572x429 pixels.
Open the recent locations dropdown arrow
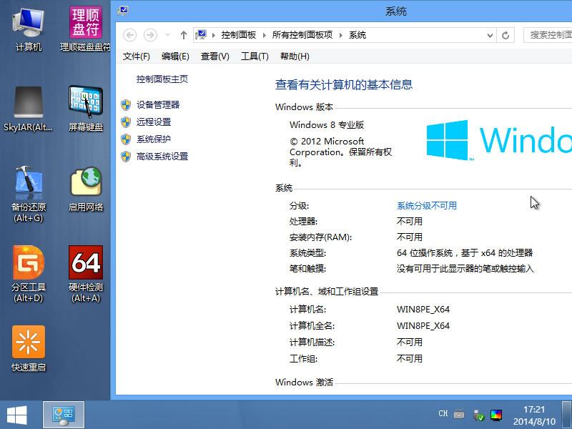tap(167, 35)
